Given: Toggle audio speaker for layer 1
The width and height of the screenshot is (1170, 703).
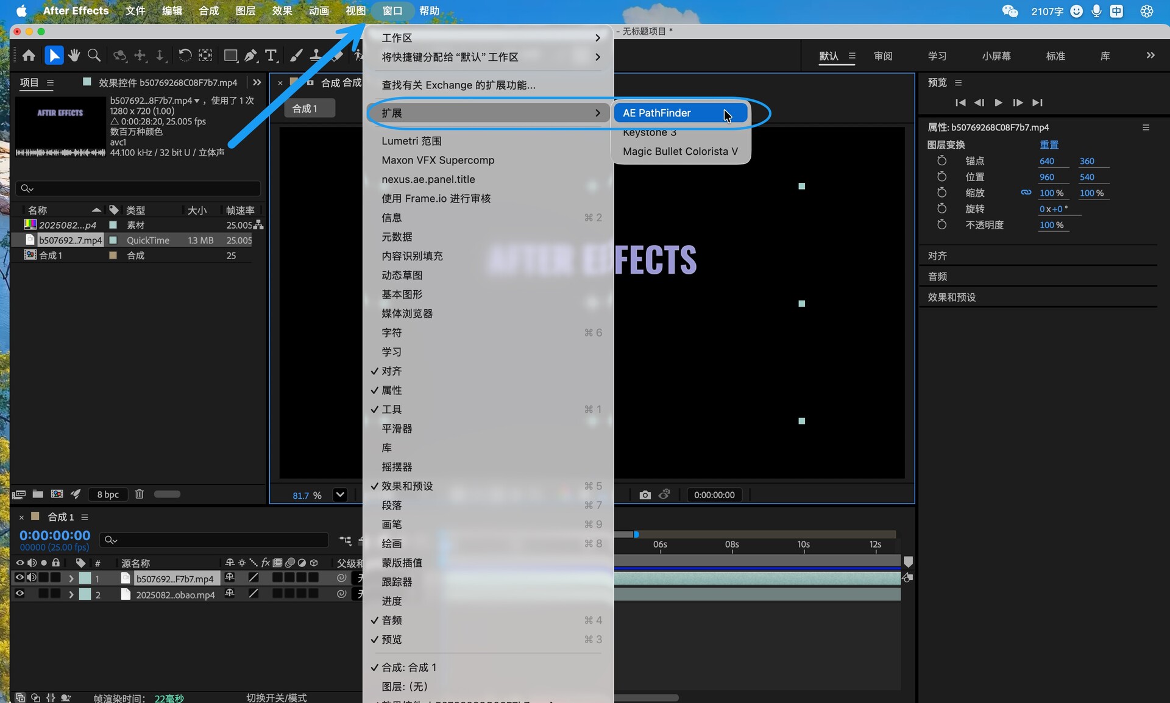Looking at the screenshot, I should (x=32, y=577).
